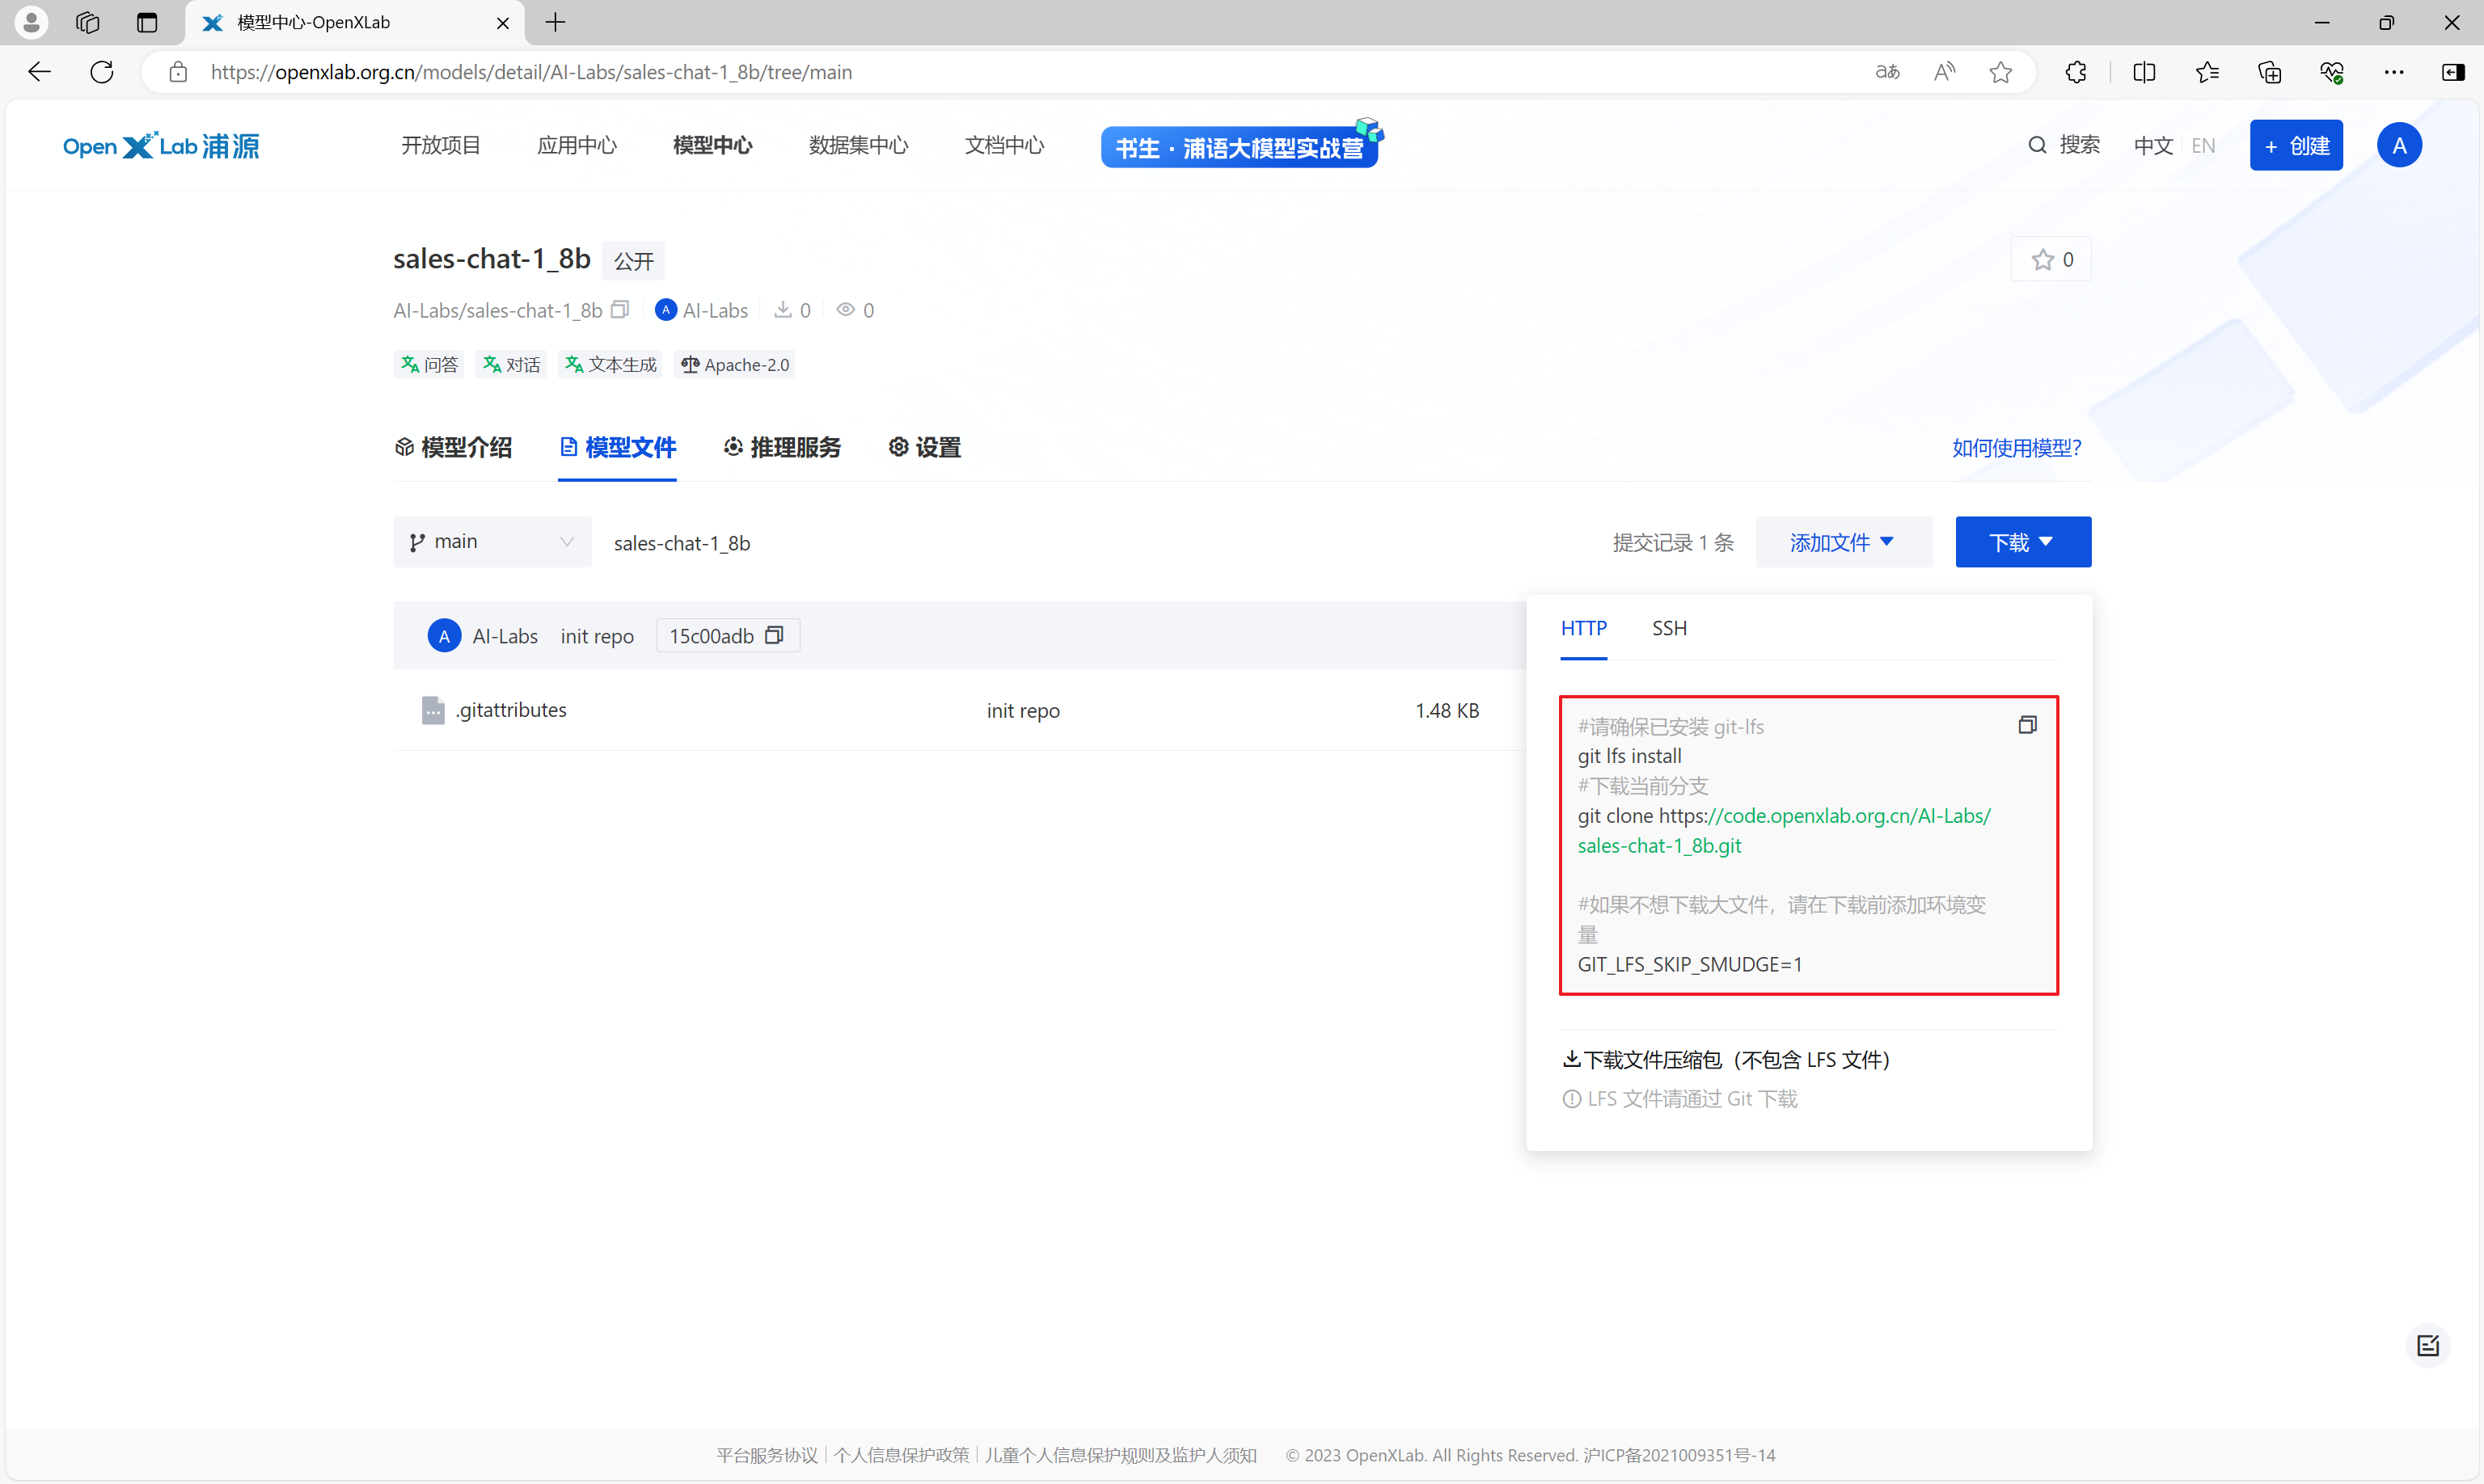
Task: Click the 对话 tag
Action: 511,365
